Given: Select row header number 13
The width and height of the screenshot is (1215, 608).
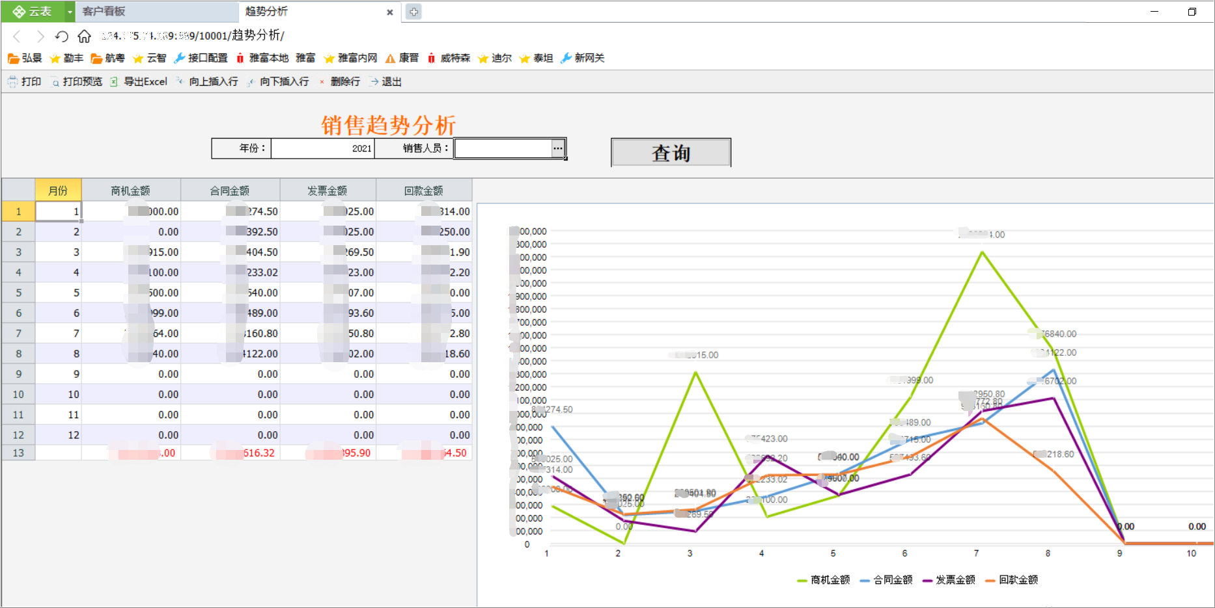Looking at the screenshot, I should pos(18,453).
